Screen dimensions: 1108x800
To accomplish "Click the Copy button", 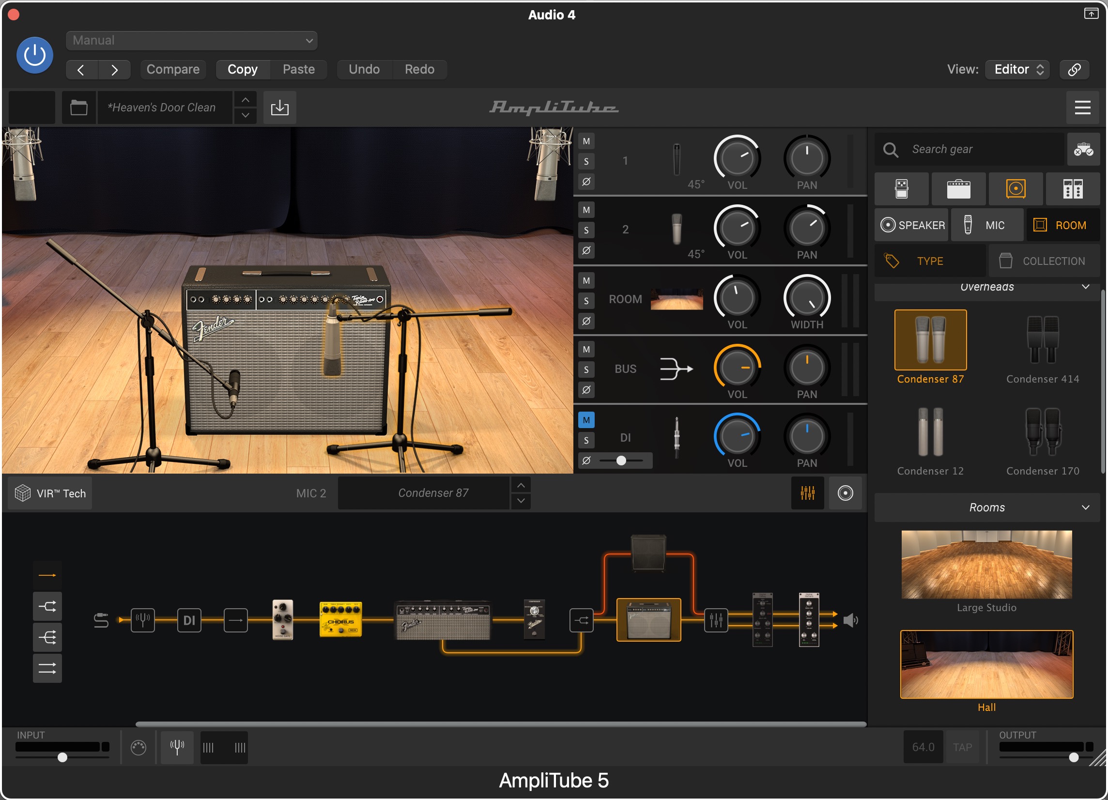I will (x=242, y=69).
